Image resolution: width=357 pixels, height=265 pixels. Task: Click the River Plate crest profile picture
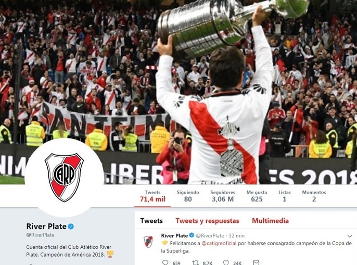click(64, 178)
